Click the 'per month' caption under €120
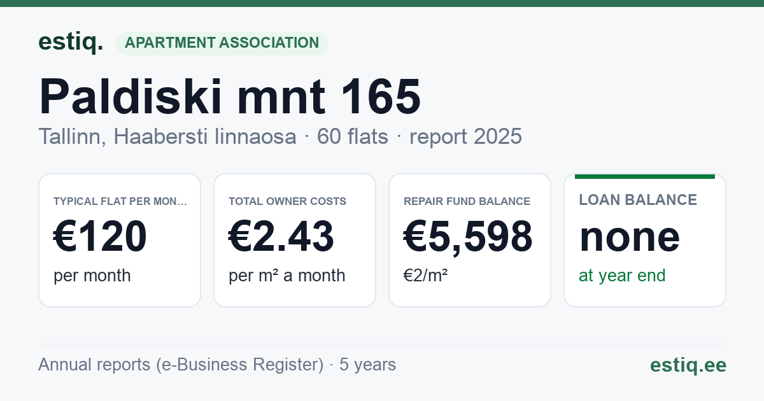 [x=92, y=276]
